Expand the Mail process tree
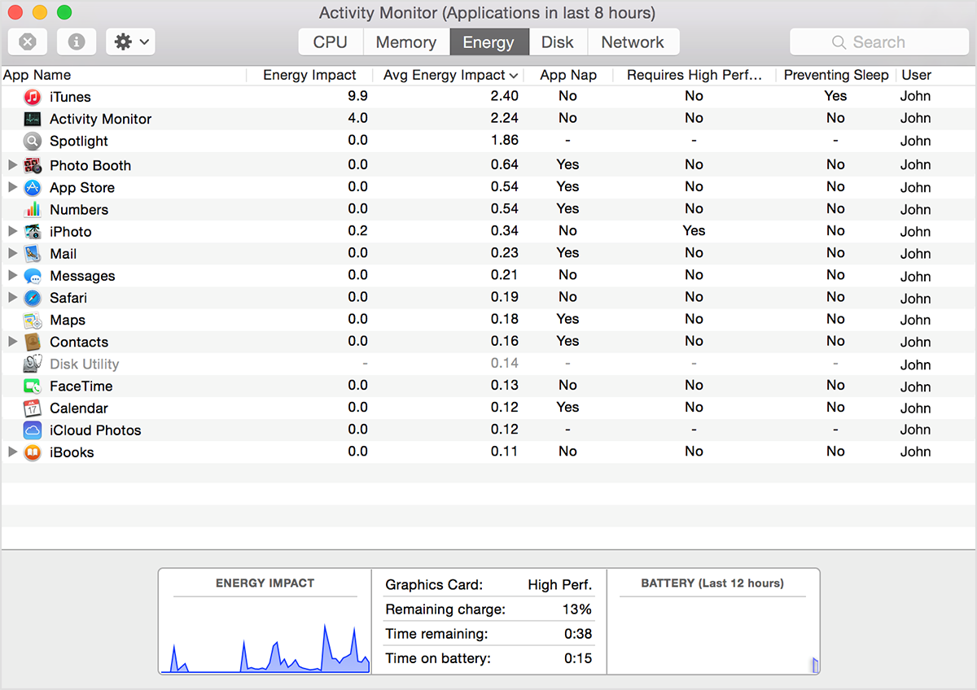The width and height of the screenshot is (977, 690). click(12, 253)
